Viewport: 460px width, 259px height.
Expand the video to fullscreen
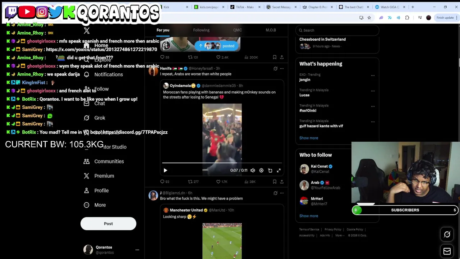point(279,171)
